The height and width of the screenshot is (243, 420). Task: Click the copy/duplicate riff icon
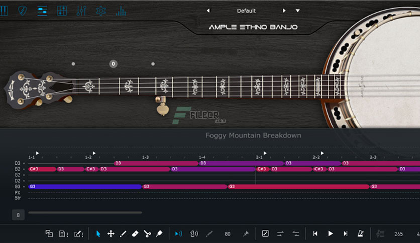pyautogui.click(x=49, y=234)
